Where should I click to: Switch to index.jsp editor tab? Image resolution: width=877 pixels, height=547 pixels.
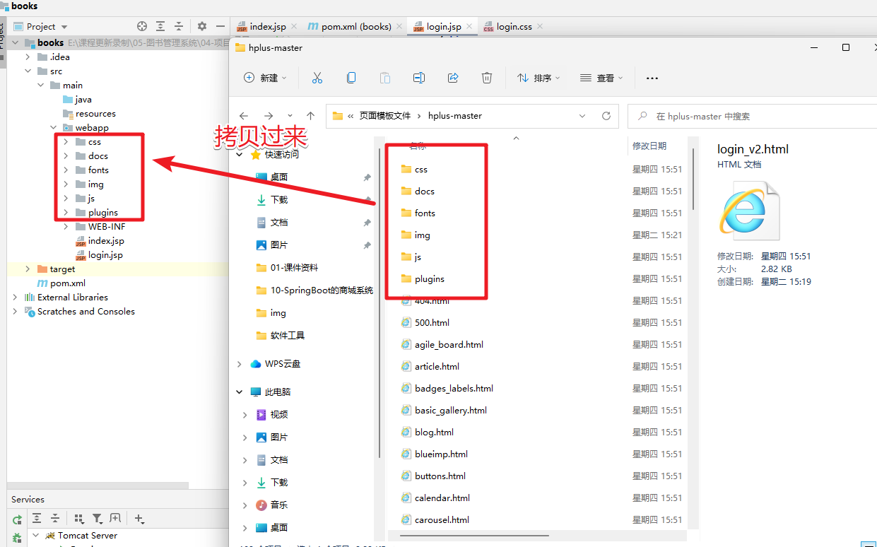[268, 27]
